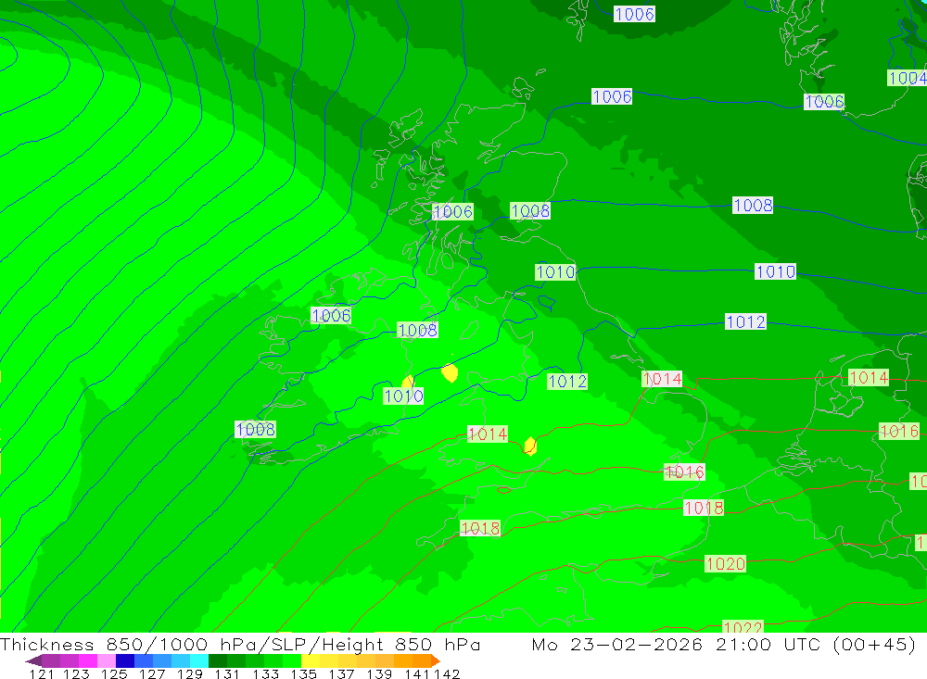Click the '1008' label over the North Sea
The image size is (927, 679).
pos(753,205)
